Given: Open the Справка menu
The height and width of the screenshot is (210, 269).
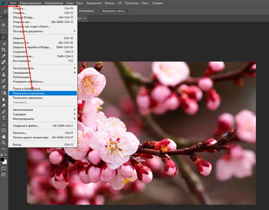Looking at the screenshot, I should (x=157, y=3).
